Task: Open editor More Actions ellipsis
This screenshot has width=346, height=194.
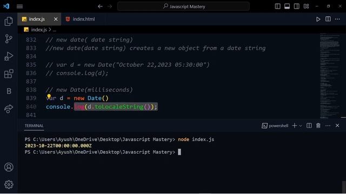Action: (x=337, y=19)
